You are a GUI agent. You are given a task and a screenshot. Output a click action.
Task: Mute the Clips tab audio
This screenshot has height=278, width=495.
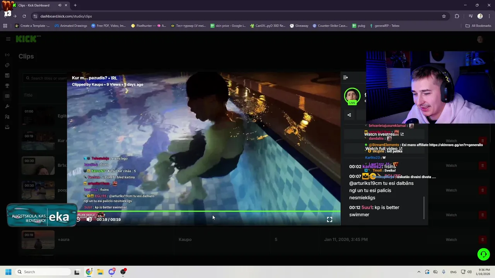[60, 5]
